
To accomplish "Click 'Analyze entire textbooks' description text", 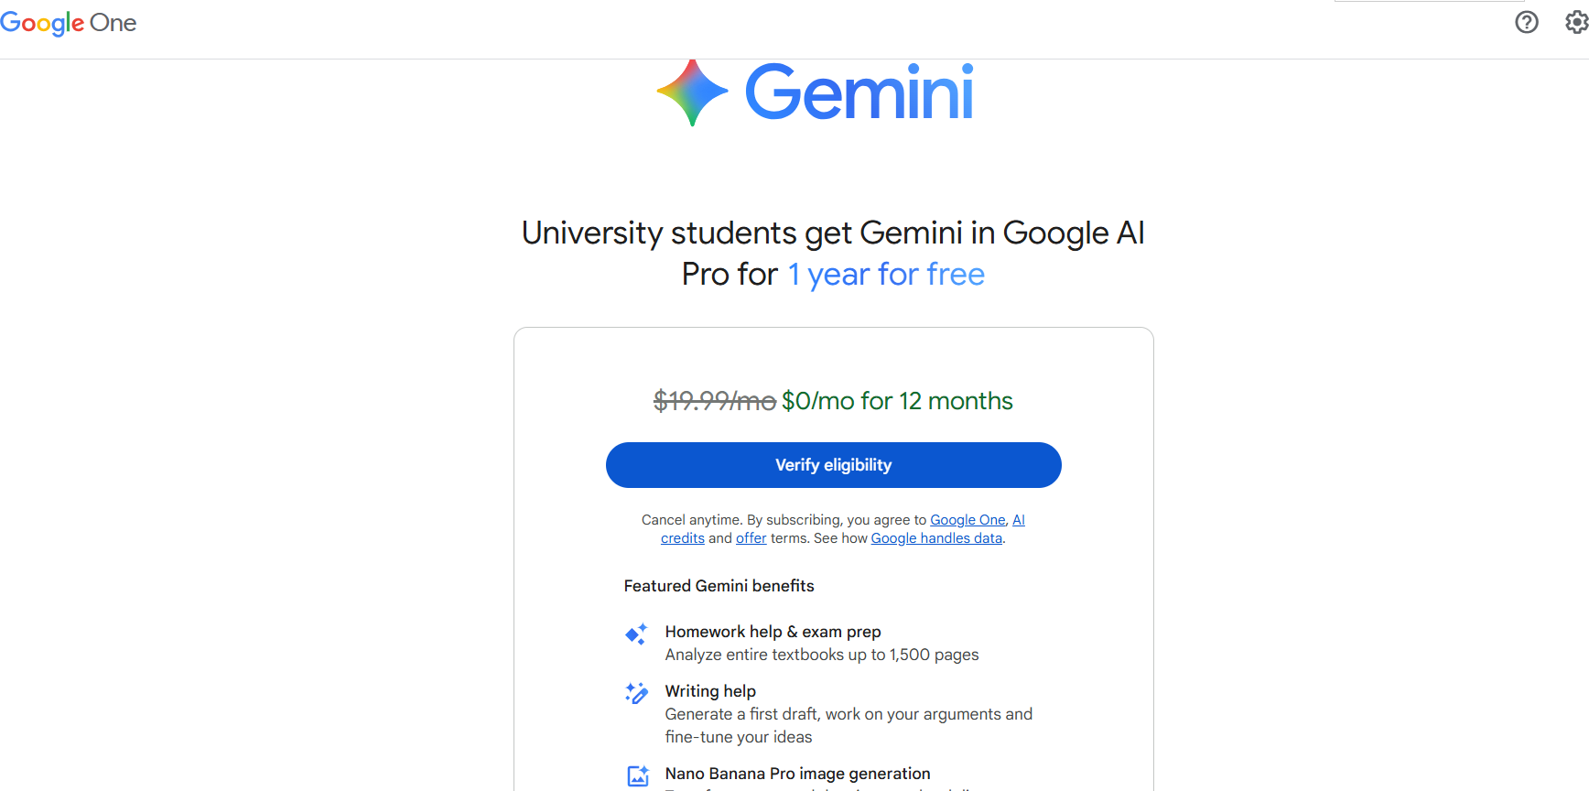I will pos(821,655).
